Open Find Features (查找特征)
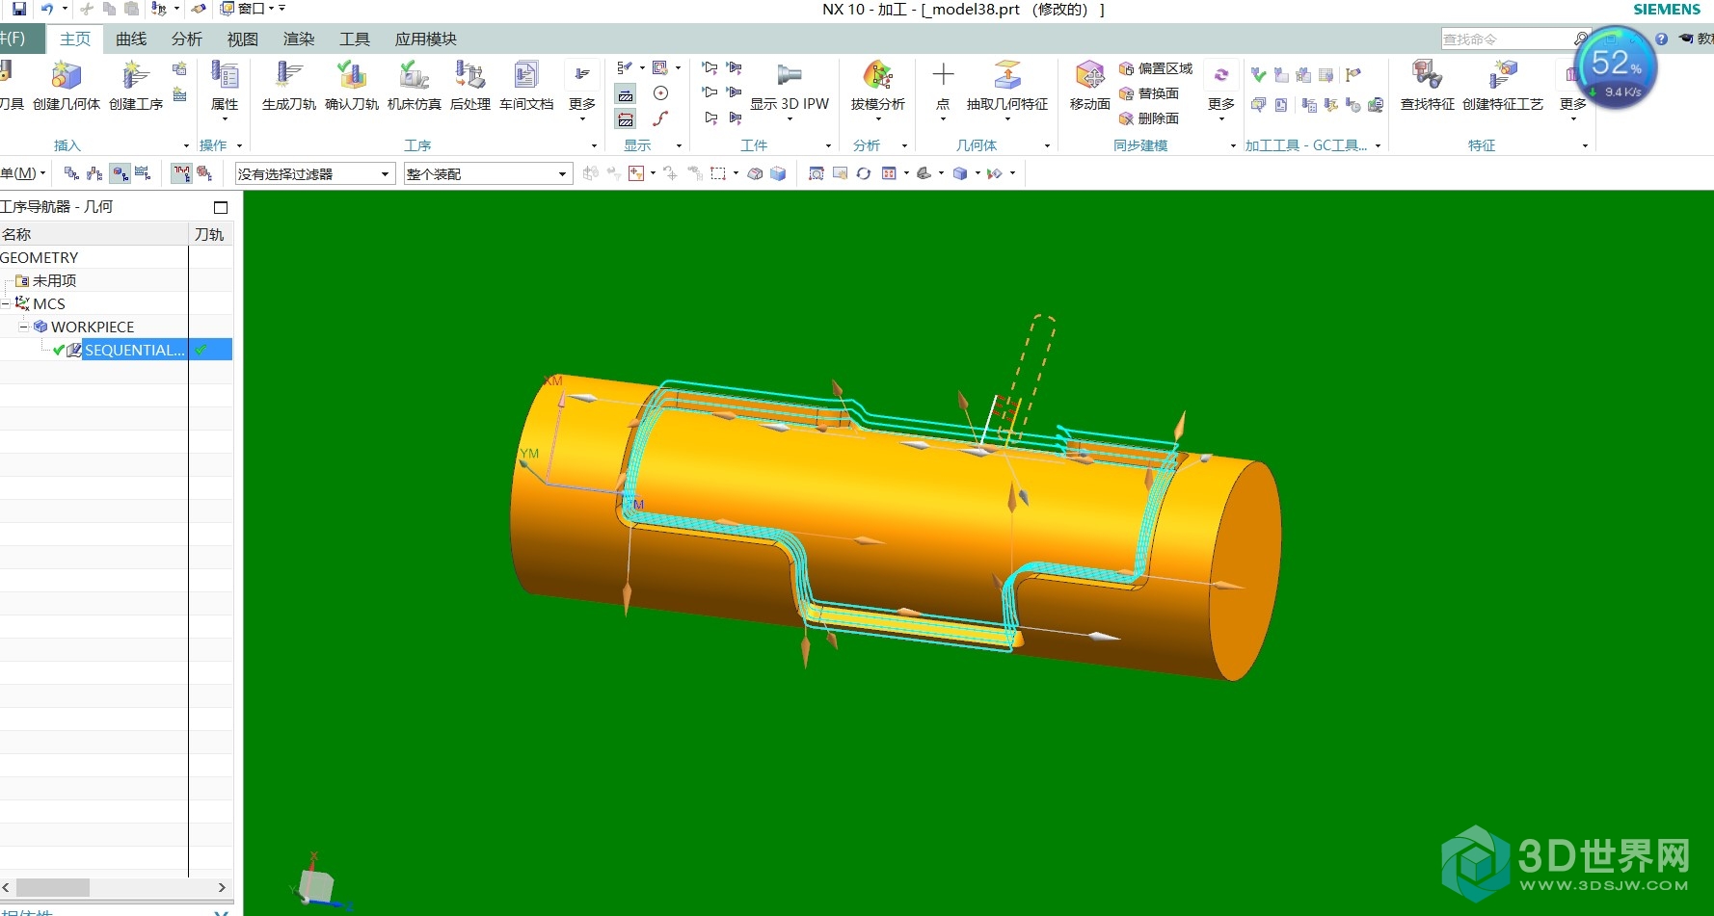 pyautogui.click(x=1428, y=85)
